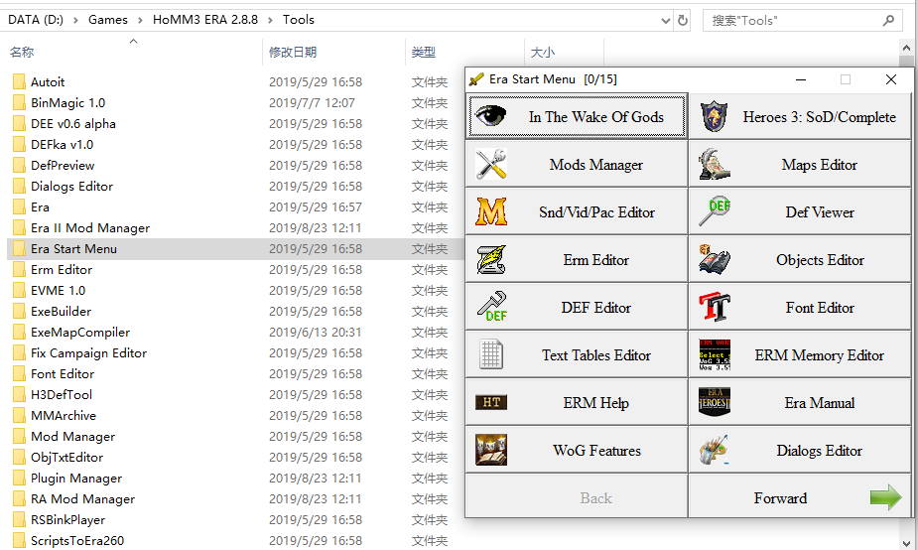Click the ERM Memory Editor icon
The width and height of the screenshot is (918, 550).
tap(715, 355)
